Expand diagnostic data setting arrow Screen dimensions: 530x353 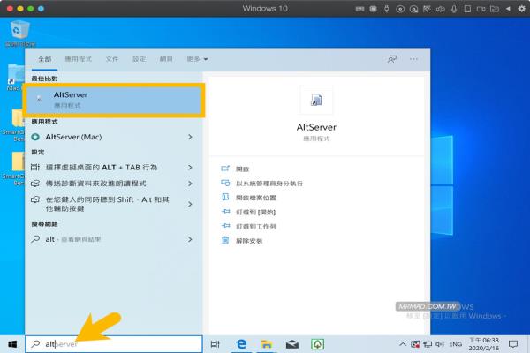(190, 184)
